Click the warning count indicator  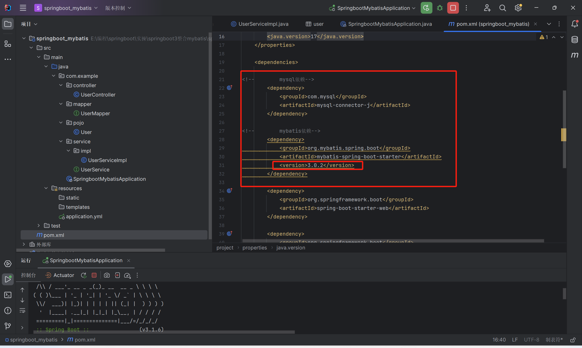click(544, 37)
